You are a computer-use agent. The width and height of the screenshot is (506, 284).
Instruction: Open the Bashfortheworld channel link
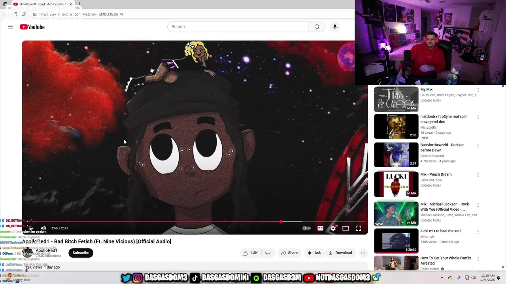pos(432,156)
